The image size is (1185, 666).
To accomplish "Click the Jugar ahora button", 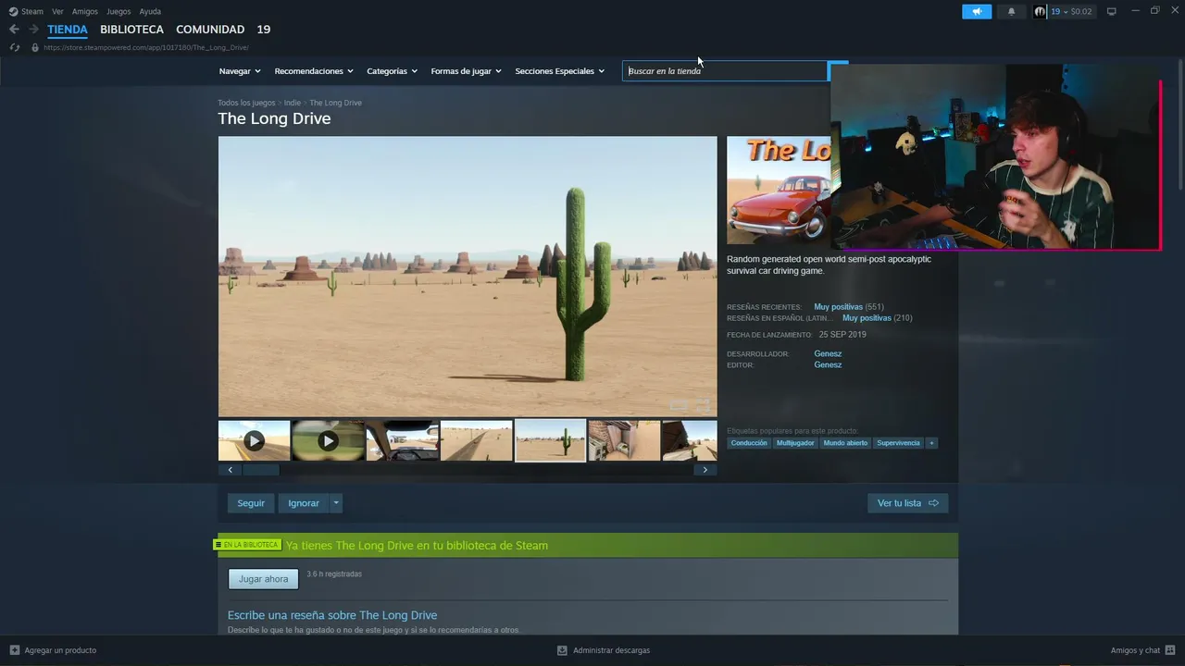I will pos(264,579).
